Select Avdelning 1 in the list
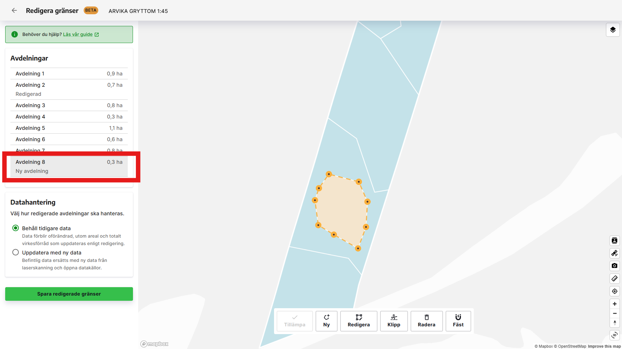622x349 pixels. (69, 73)
